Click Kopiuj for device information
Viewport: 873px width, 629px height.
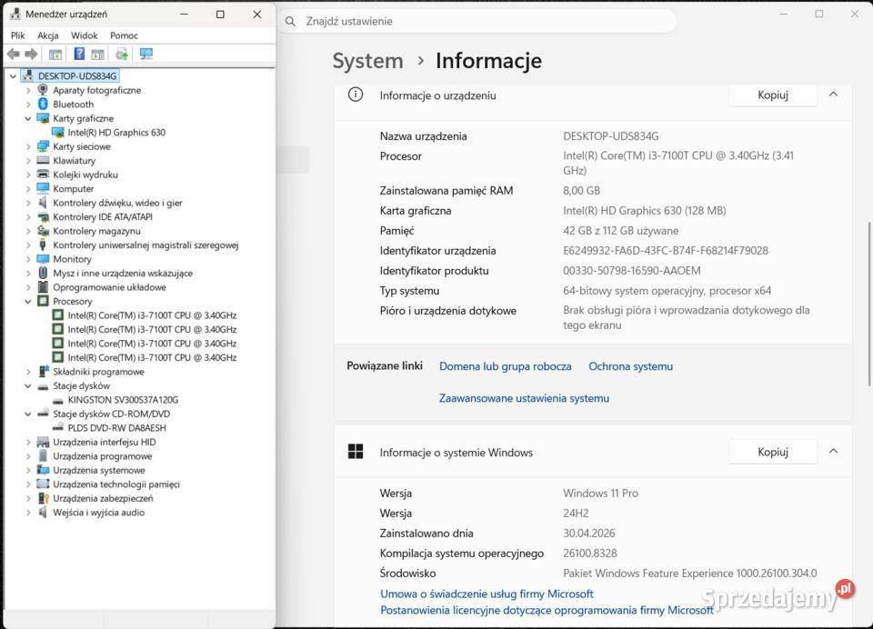[772, 95]
